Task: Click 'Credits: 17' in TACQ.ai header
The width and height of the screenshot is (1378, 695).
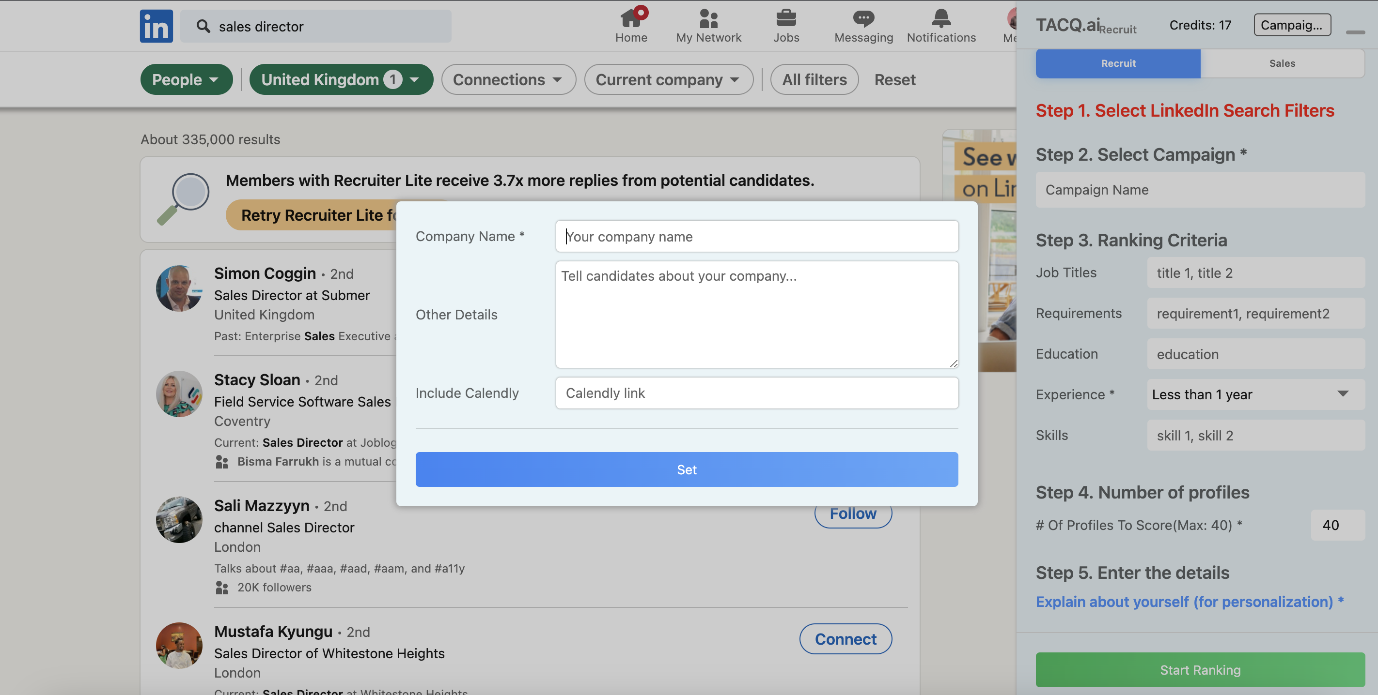Action: pyautogui.click(x=1200, y=25)
